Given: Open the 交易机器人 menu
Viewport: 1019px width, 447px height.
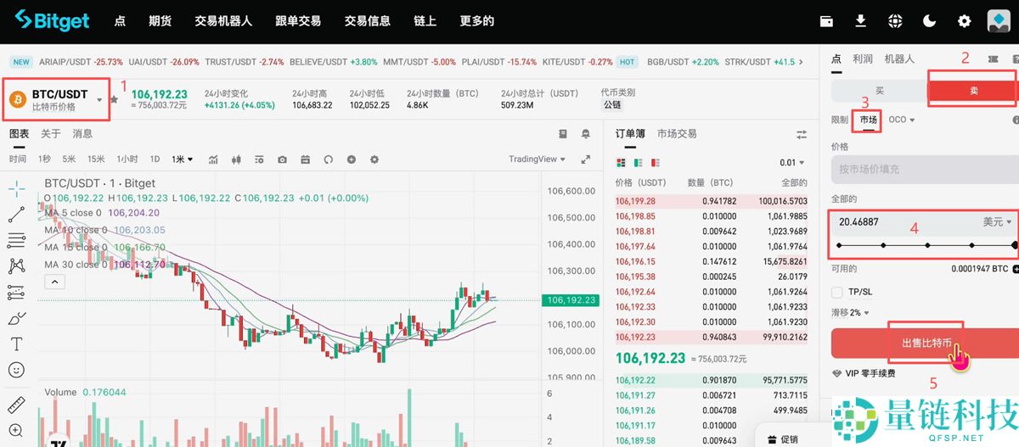Looking at the screenshot, I should coord(223,21).
